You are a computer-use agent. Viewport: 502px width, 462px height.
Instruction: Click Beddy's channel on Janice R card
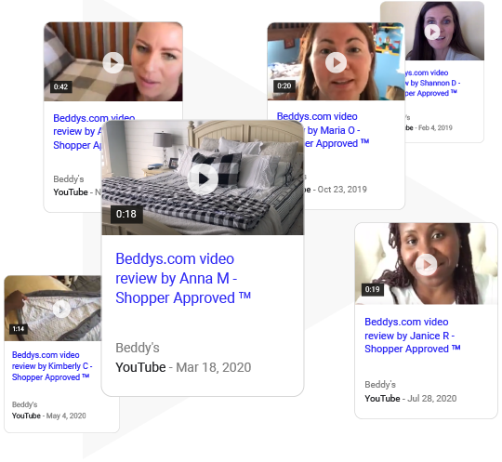click(380, 385)
